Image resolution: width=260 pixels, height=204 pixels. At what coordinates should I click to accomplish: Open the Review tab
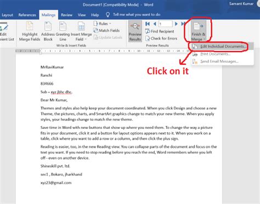(66, 15)
